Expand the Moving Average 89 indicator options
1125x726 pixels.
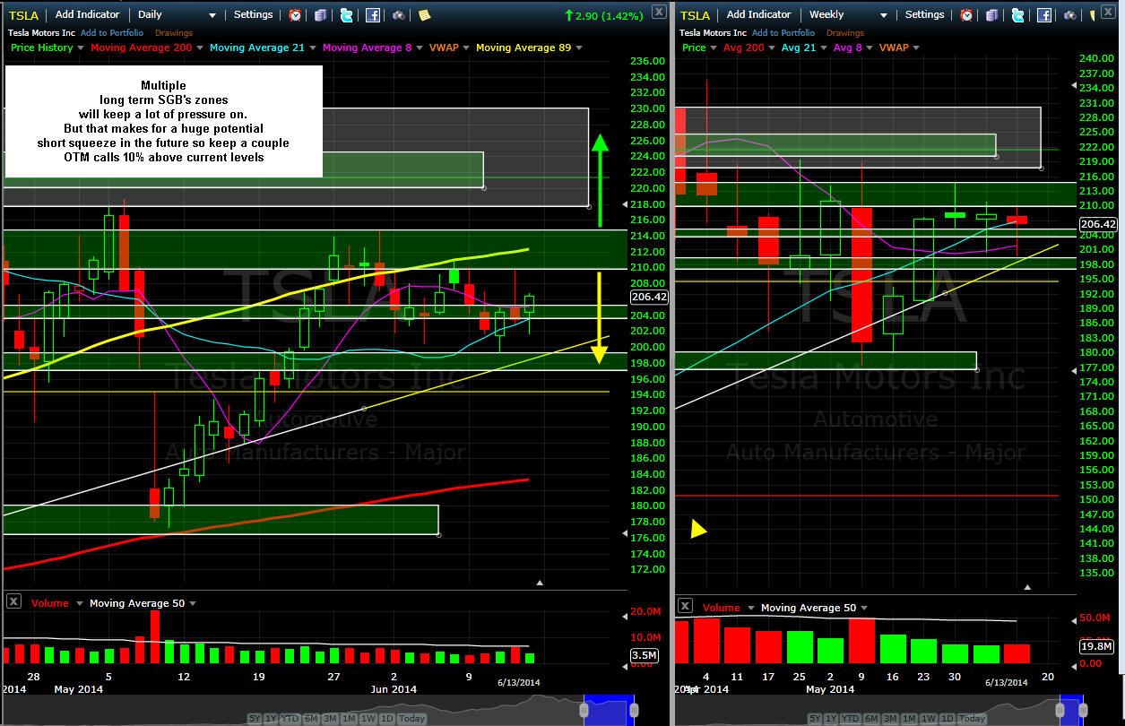coord(579,48)
